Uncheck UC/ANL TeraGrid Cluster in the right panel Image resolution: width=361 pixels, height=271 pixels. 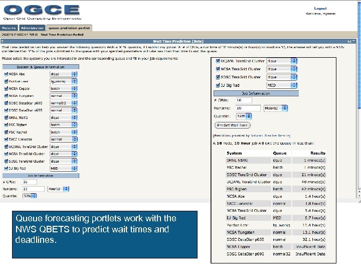(x=218, y=61)
